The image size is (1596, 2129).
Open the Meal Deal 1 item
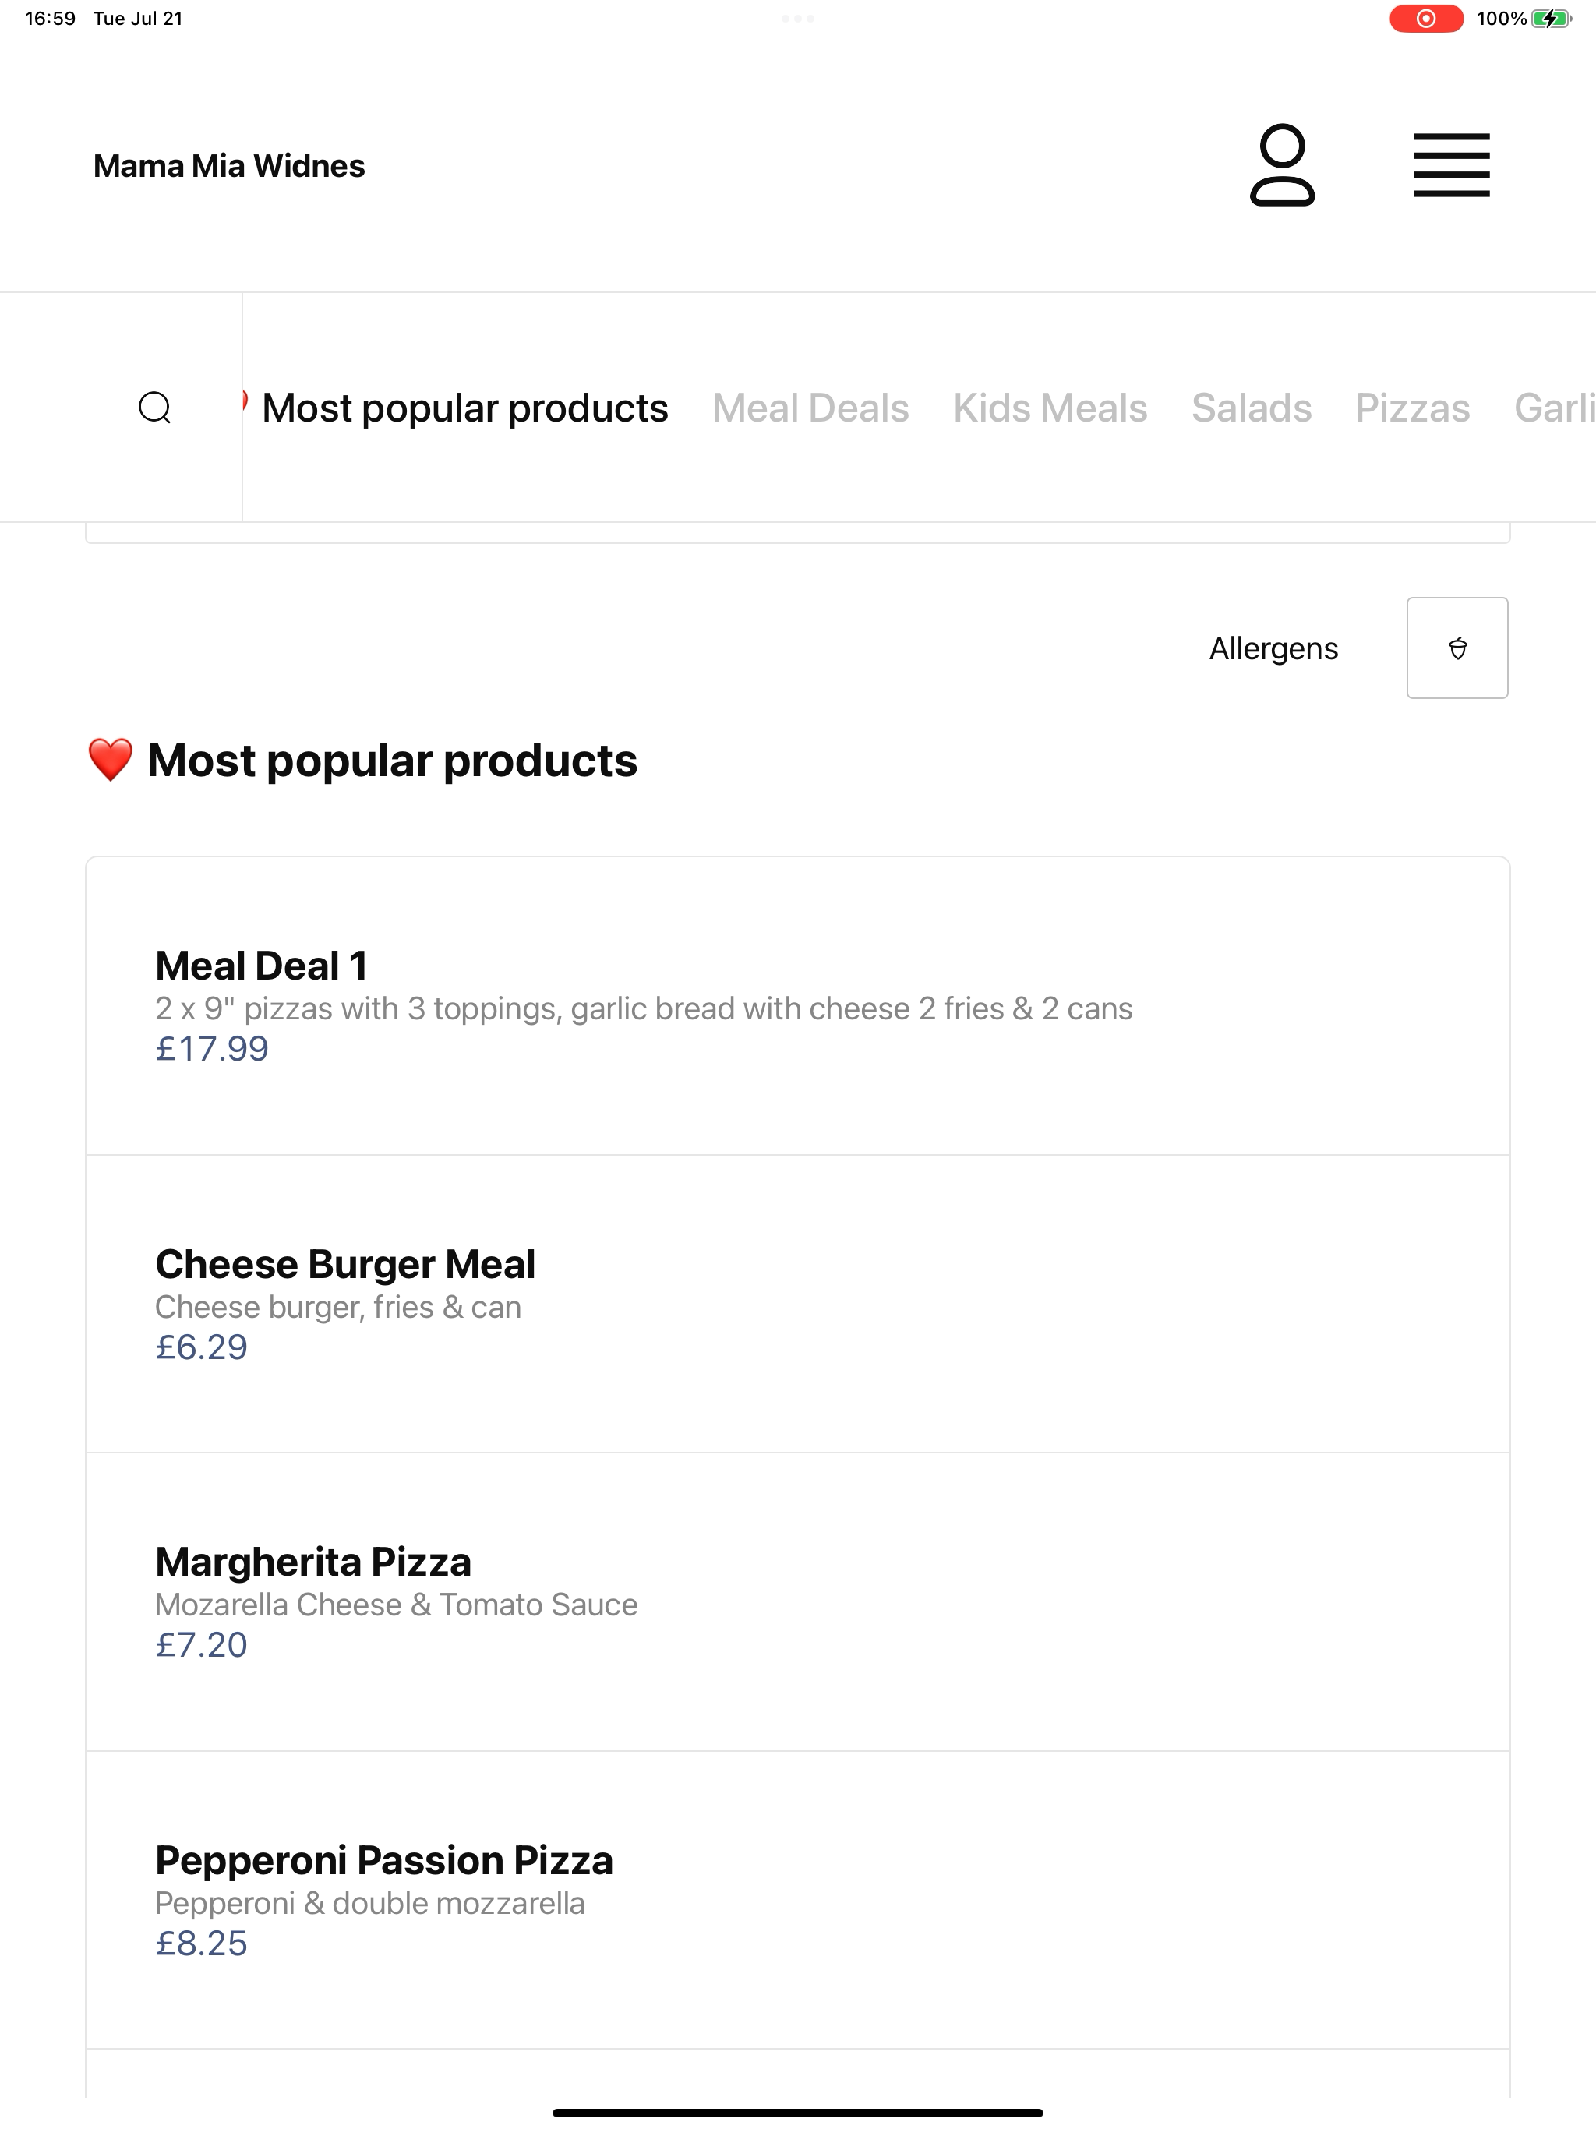[x=798, y=1006]
